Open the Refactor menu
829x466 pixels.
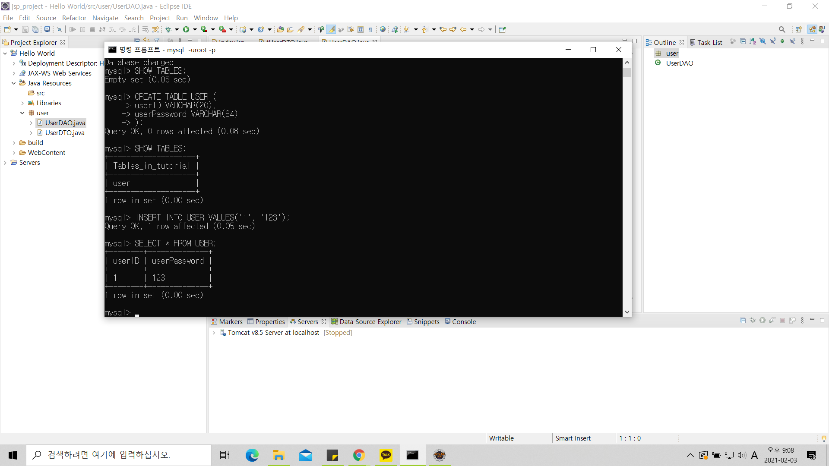point(74,18)
